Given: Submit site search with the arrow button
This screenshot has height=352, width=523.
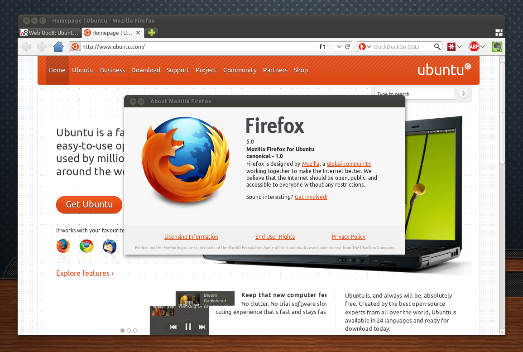Looking at the screenshot, I should 463,93.
